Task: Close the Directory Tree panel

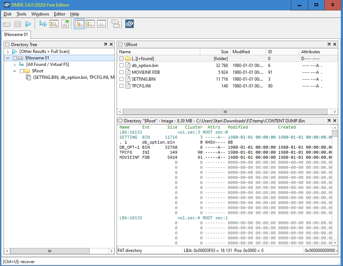Action: pyautogui.click(x=111, y=44)
